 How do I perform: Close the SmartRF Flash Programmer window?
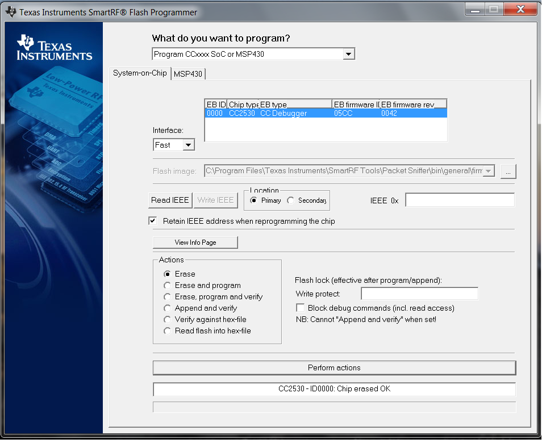click(x=520, y=9)
